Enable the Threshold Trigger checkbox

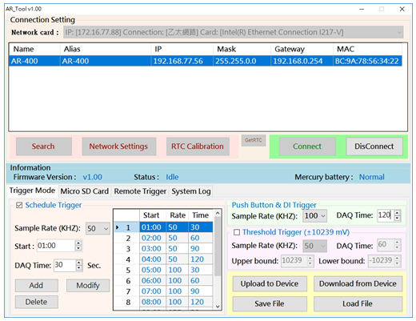click(x=237, y=232)
